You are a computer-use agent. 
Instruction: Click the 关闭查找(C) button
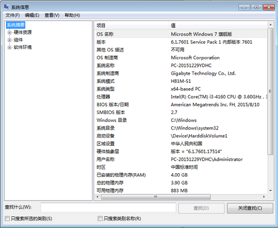250,208
